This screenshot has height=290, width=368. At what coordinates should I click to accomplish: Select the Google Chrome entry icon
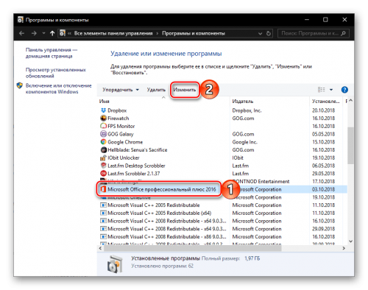coord(103,142)
